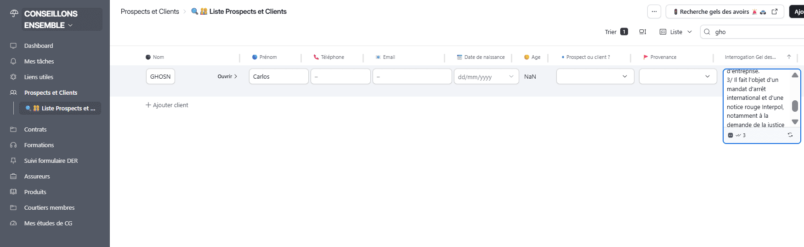This screenshot has height=247, width=804.
Task: Click the sort arrow in Interrogation Gel column
Action: pos(789,57)
